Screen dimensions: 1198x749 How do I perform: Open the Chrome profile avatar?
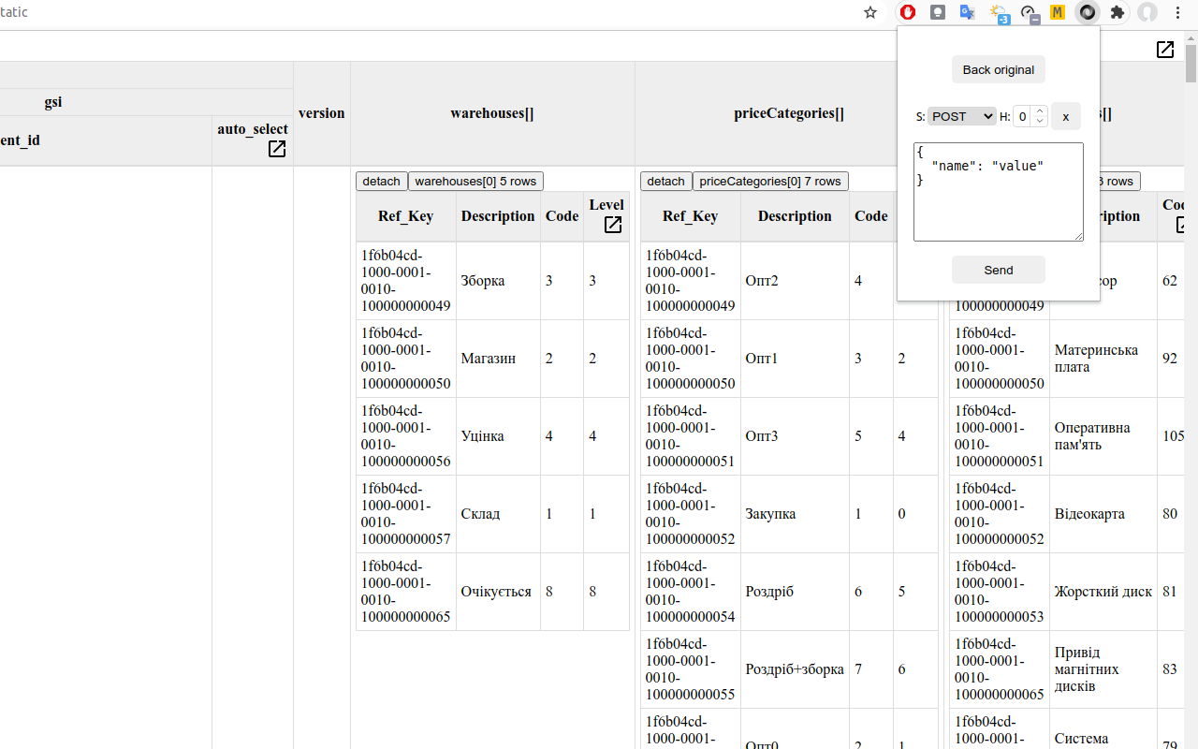coord(1147,12)
